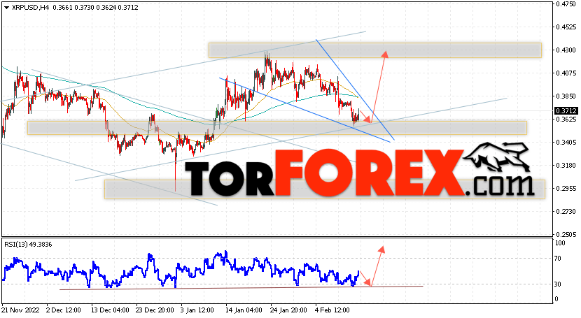Select the RSI 100 level label
Screen dimensions: 581x318
[x=560, y=243]
